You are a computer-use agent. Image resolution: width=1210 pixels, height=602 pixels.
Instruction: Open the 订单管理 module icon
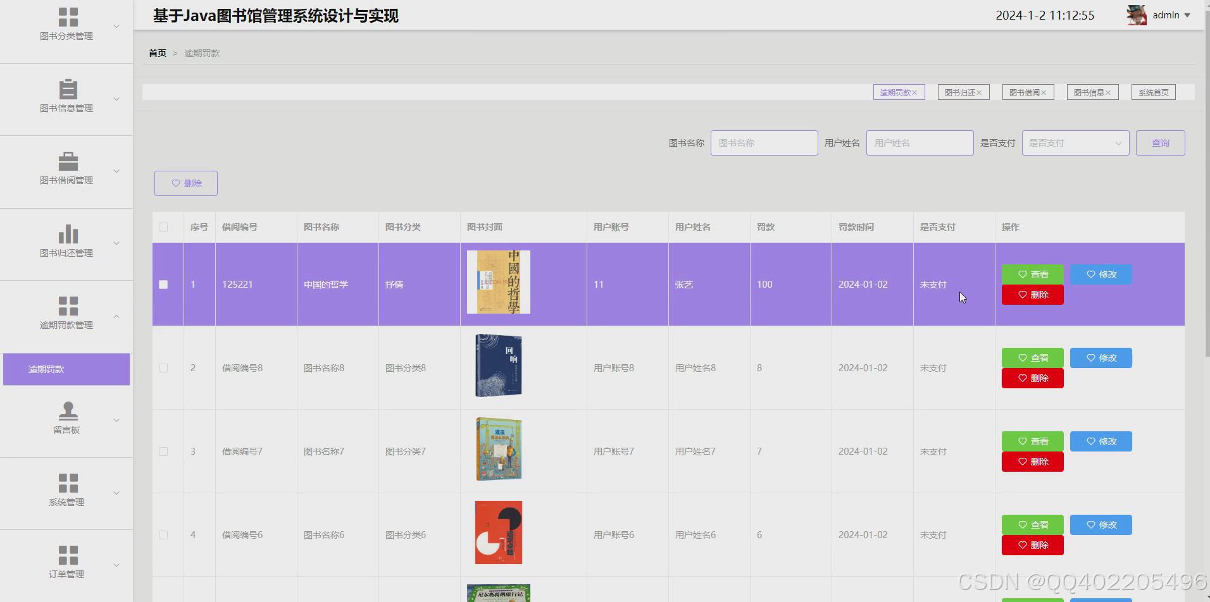pos(68,555)
